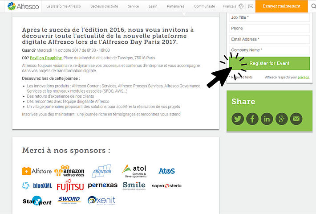Click the 'Required fields' note
Image resolution: width=316 pixels, height=214 pixels.
241,77
